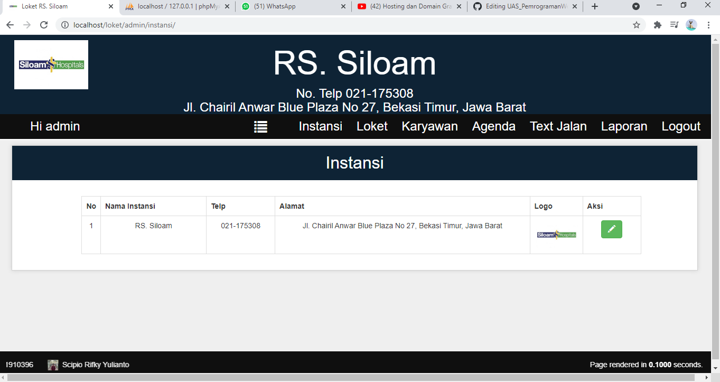Open the Laporan menu item
The width and height of the screenshot is (720, 382).
point(624,126)
